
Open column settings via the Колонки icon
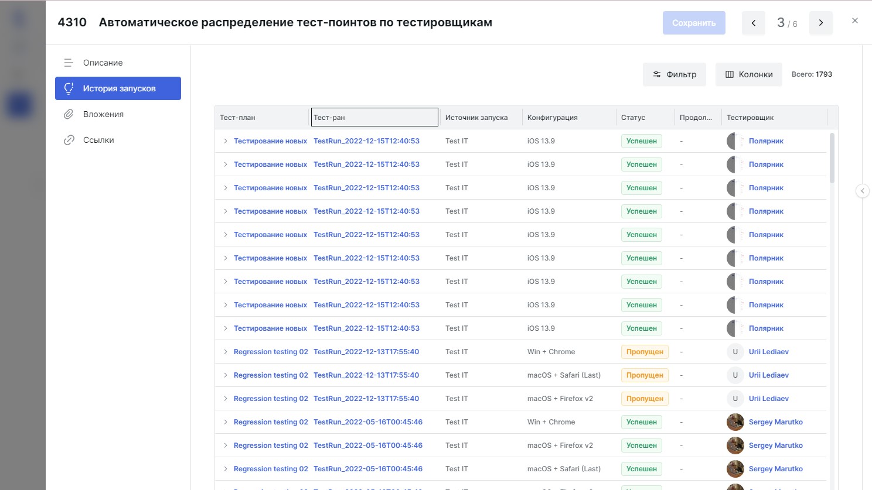(728, 74)
